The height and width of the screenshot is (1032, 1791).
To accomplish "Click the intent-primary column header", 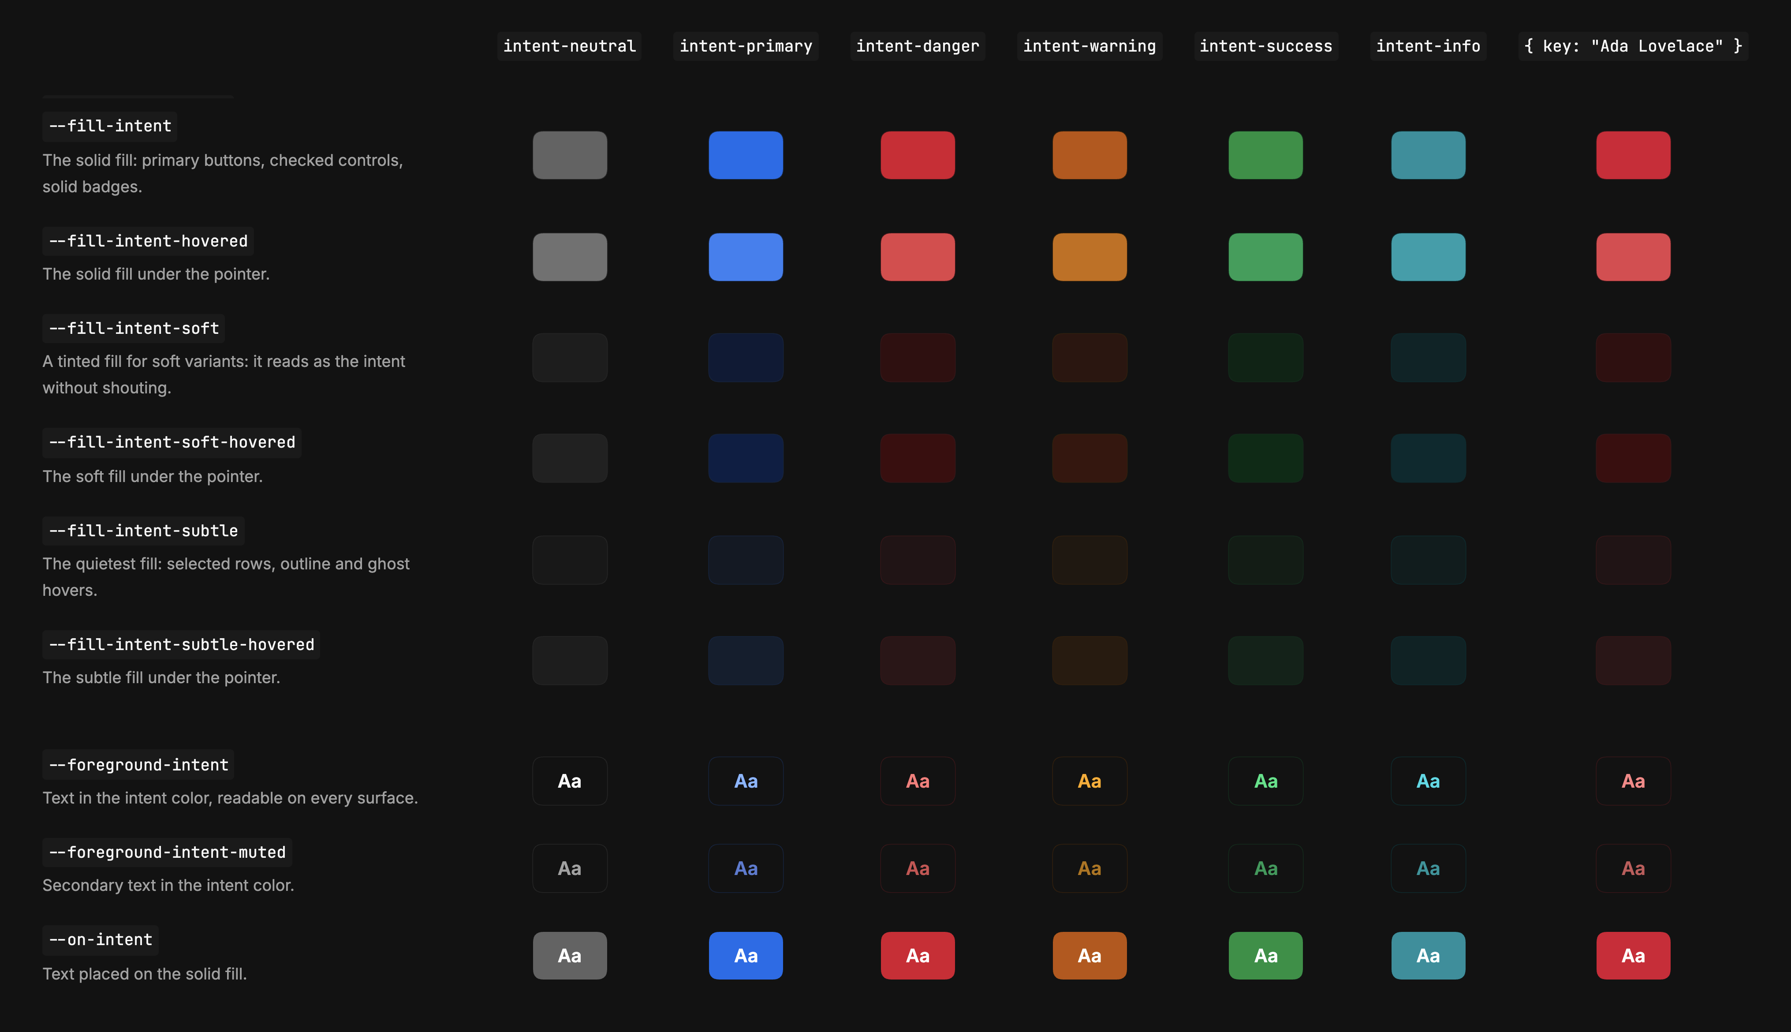I will click(746, 46).
